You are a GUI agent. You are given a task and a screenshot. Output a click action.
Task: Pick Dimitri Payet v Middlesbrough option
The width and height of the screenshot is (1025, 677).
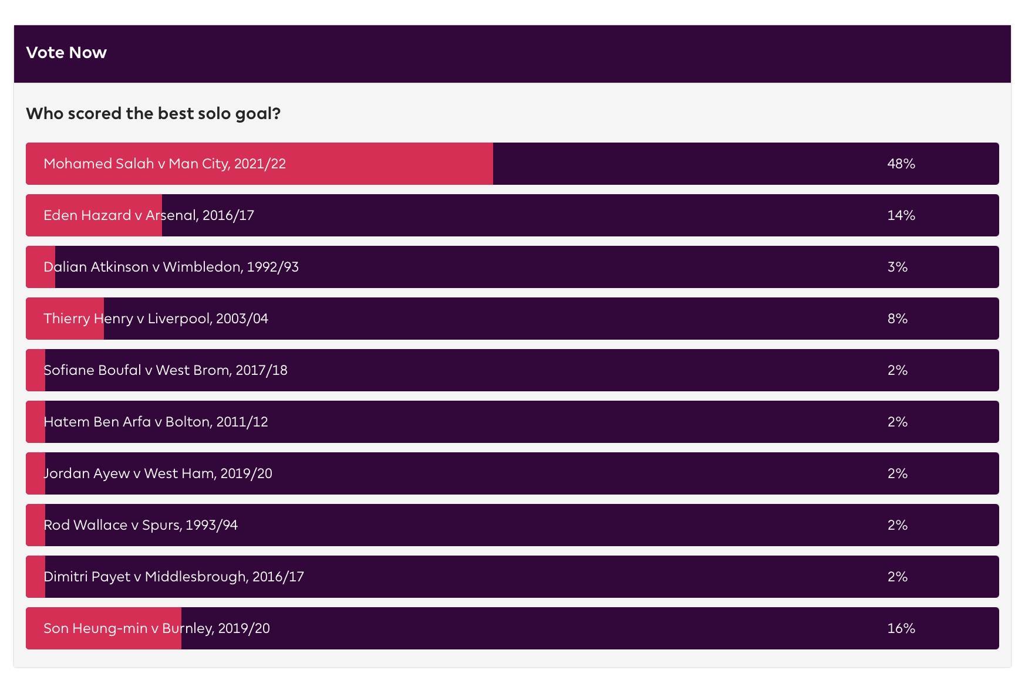tap(174, 577)
